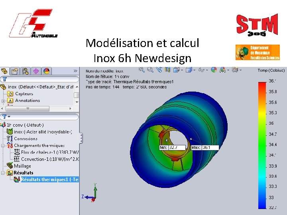Image resolution: width=287 pixels, height=215 pixels.
Task: Collapse the Résultats folder
Action: [3, 173]
